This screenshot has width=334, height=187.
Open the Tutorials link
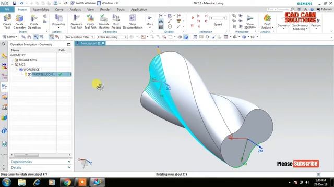pos(324,9)
